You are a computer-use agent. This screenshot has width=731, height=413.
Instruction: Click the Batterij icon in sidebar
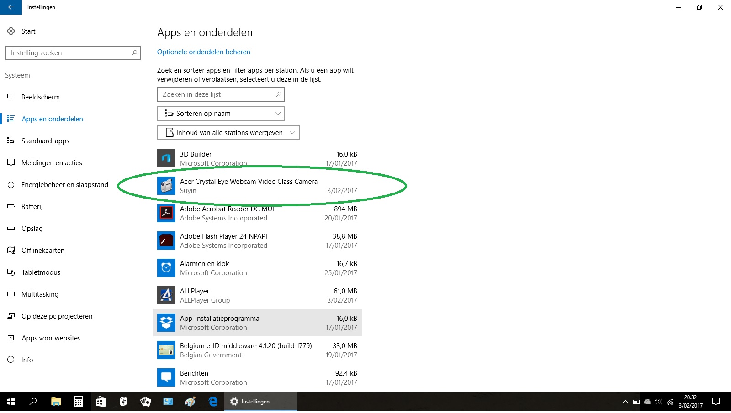(x=11, y=206)
